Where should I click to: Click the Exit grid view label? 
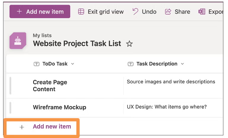coord(106,12)
